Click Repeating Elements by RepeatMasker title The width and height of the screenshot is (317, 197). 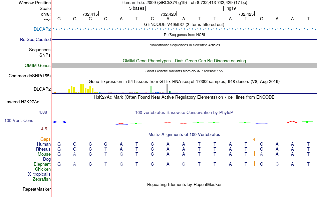tap(184, 184)
